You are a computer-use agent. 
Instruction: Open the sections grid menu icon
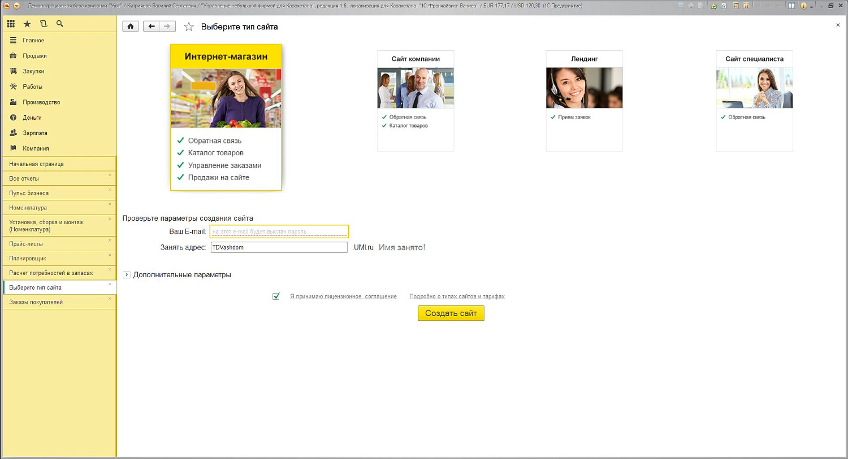point(11,24)
